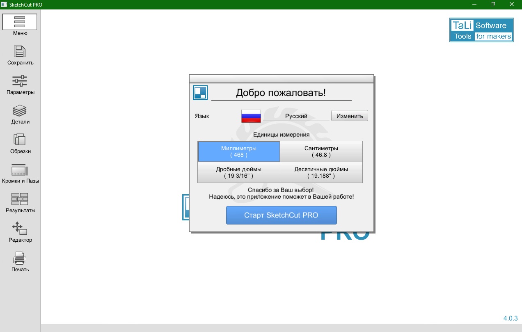
Task: Close the SketchCut PRO window
Action: point(512,5)
